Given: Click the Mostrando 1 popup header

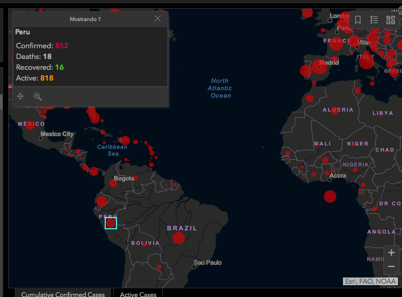Looking at the screenshot, I should [x=85, y=19].
